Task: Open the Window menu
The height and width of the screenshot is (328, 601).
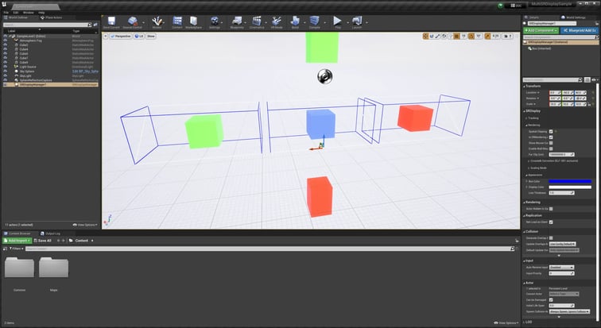Action: tap(29, 13)
